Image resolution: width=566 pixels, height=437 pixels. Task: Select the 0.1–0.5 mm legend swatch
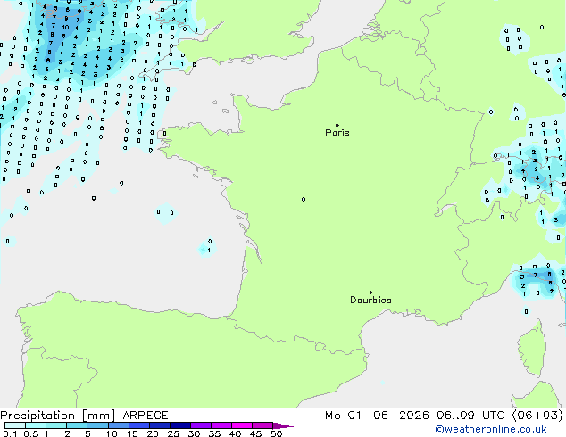[x=15, y=425]
